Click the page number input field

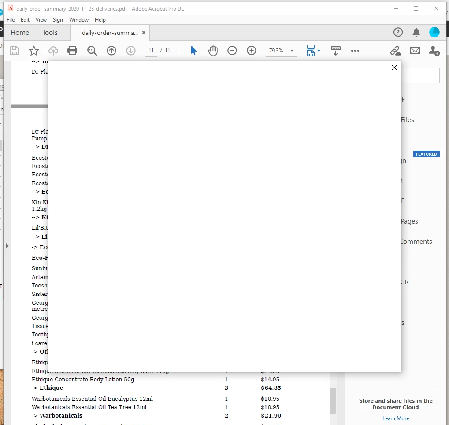tap(151, 51)
